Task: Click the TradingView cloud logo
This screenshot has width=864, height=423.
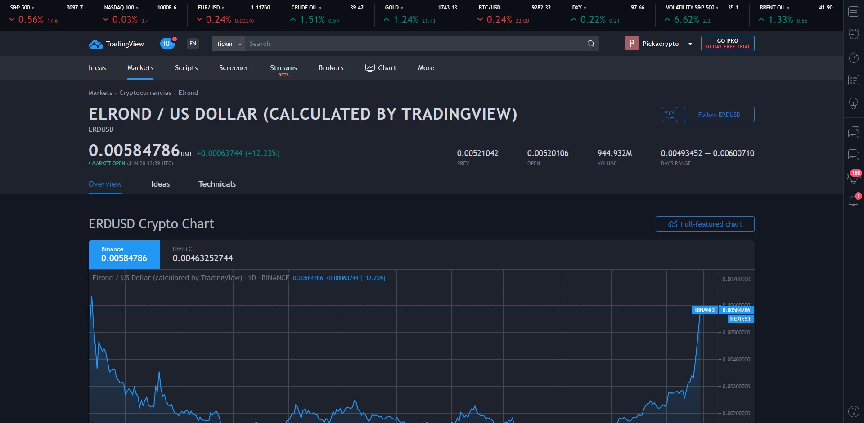Action: pyautogui.click(x=96, y=44)
